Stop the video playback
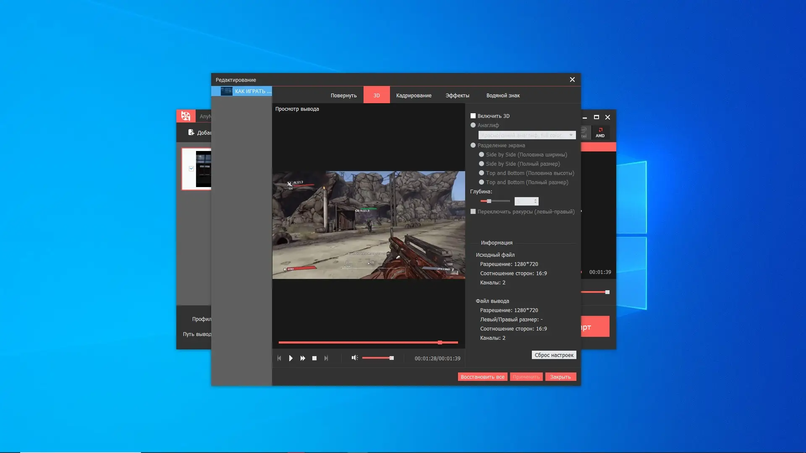Screen dimensions: 806x453 314,358
